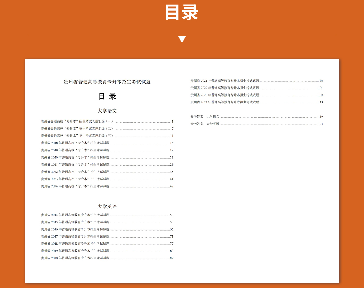Screen dimensions: 364x288
Task: Select 专升本 招生考试真题汇编（三） entry
Action: [x=77, y=136]
